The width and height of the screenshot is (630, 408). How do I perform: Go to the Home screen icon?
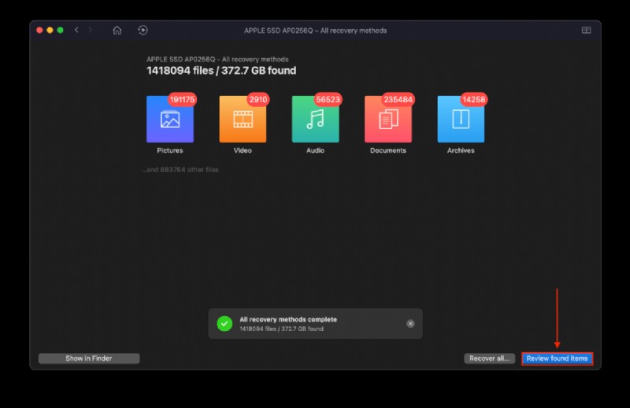117,30
